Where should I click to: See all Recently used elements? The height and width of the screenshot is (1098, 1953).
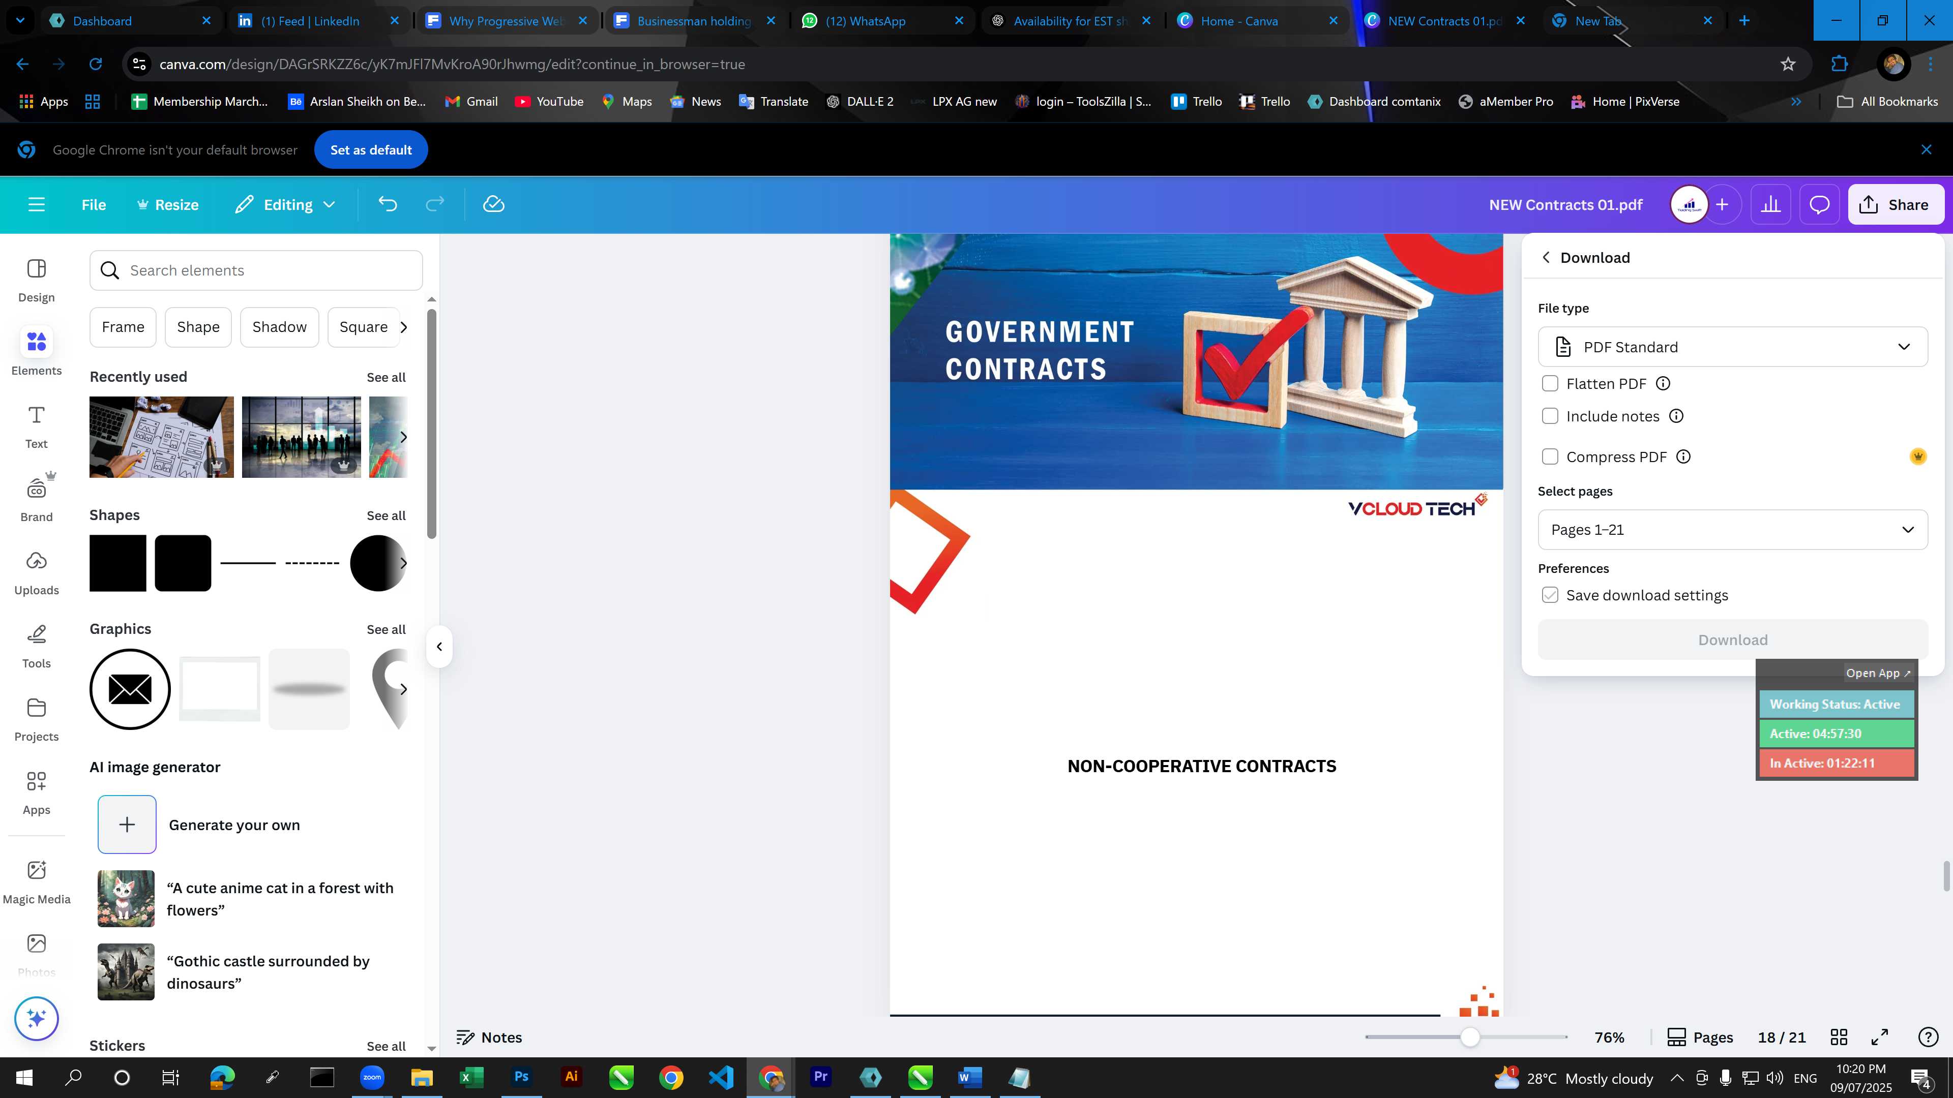[386, 377]
